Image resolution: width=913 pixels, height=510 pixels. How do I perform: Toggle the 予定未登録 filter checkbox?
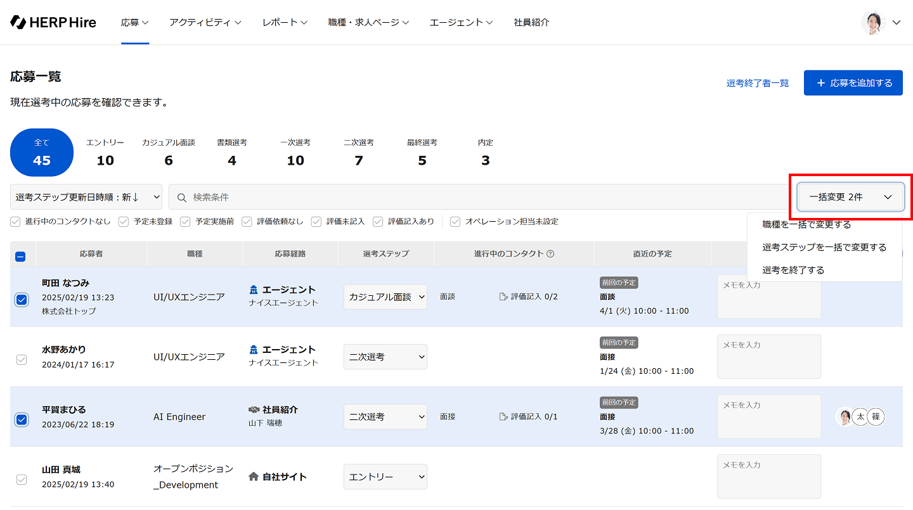pyautogui.click(x=124, y=222)
